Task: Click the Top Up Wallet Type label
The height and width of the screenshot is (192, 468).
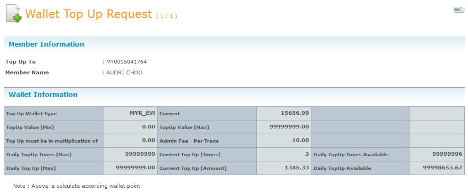Action: pos(32,114)
